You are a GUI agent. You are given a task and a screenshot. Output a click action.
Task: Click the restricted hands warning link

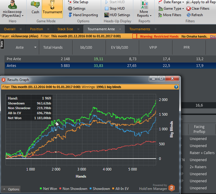click(213, 36)
